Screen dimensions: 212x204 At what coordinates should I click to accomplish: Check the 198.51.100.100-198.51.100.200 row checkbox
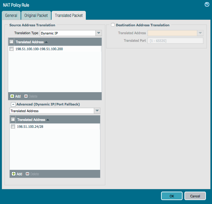tap(11, 49)
